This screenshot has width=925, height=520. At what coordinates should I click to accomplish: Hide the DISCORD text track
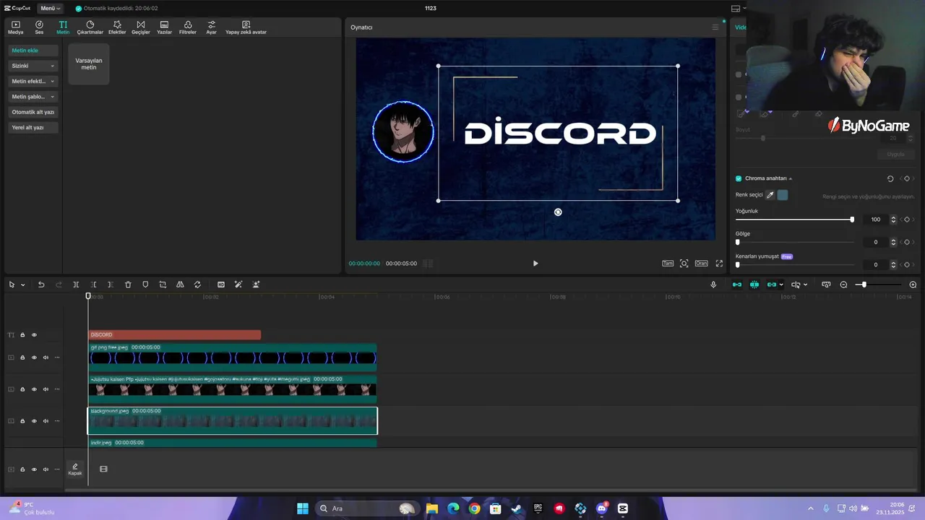click(34, 335)
